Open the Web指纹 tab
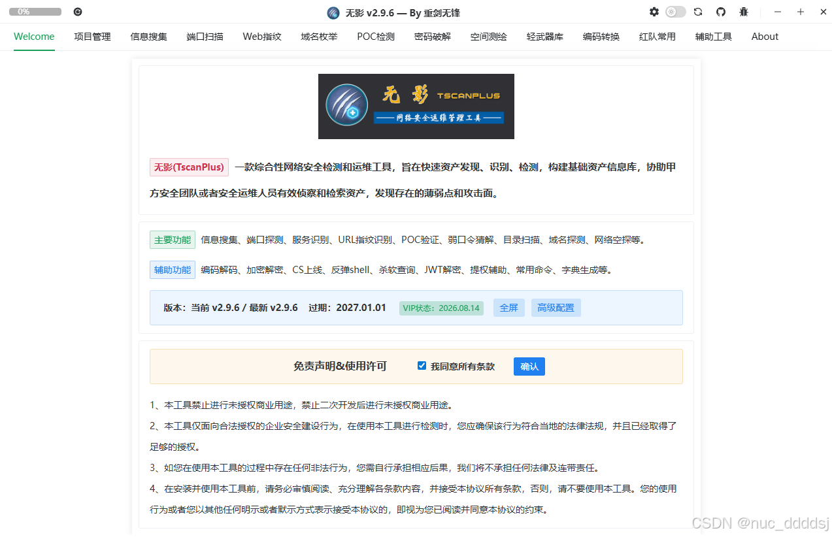 pos(262,37)
